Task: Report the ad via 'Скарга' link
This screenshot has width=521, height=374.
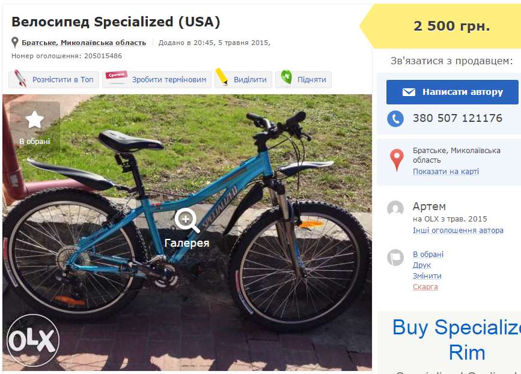Action: [x=425, y=287]
